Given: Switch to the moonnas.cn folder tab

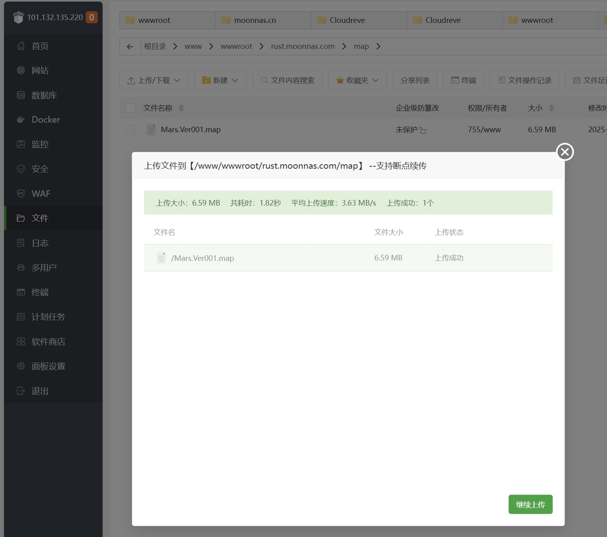Looking at the screenshot, I should (x=263, y=20).
